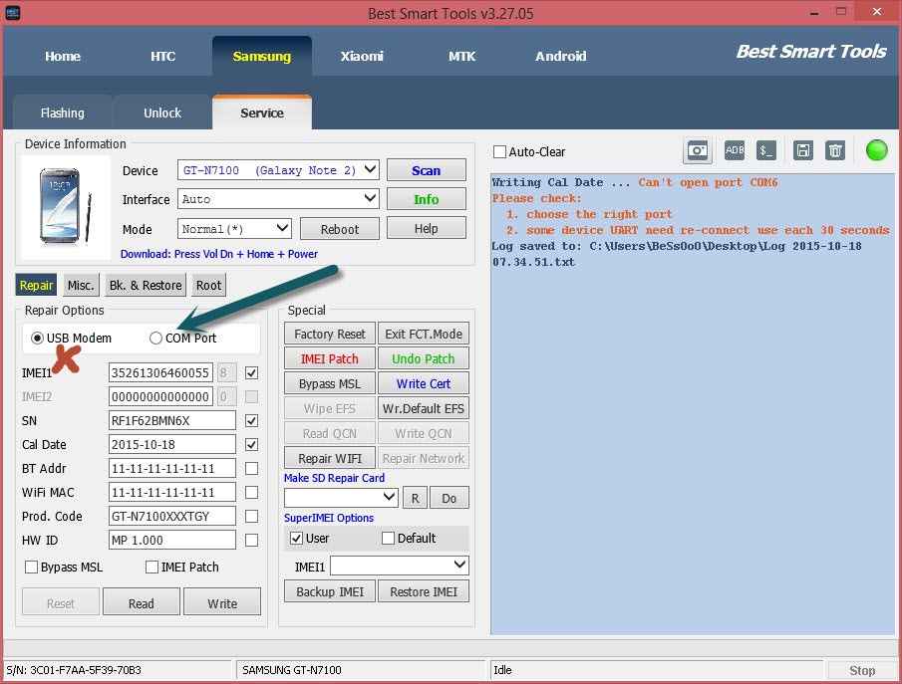Screen dimensions: 902x684
Task: Click the Undo Patch button
Action: [424, 358]
